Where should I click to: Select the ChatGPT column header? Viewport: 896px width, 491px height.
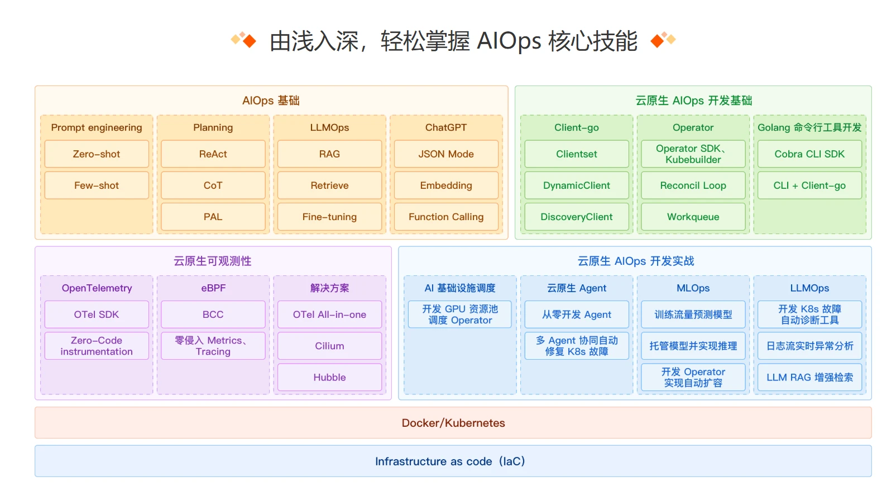(446, 127)
